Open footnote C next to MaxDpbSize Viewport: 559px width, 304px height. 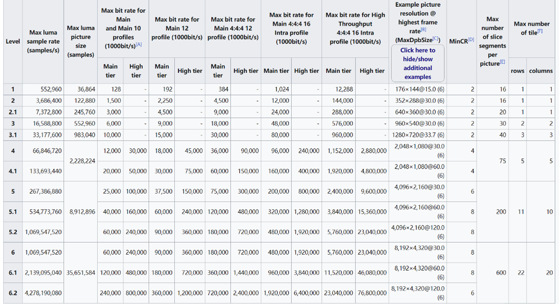pos(436,39)
